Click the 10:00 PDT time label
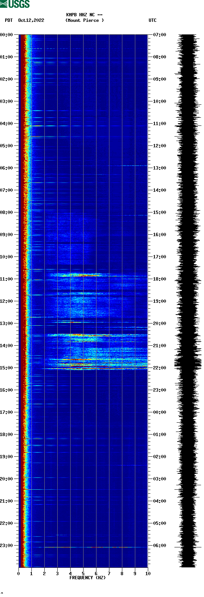This screenshot has width=204, height=597. (6, 257)
